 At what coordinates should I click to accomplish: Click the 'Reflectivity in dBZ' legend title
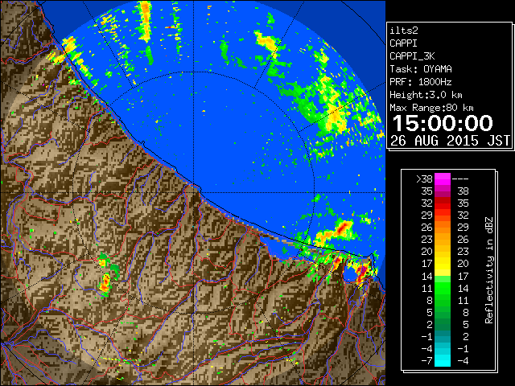(x=489, y=270)
